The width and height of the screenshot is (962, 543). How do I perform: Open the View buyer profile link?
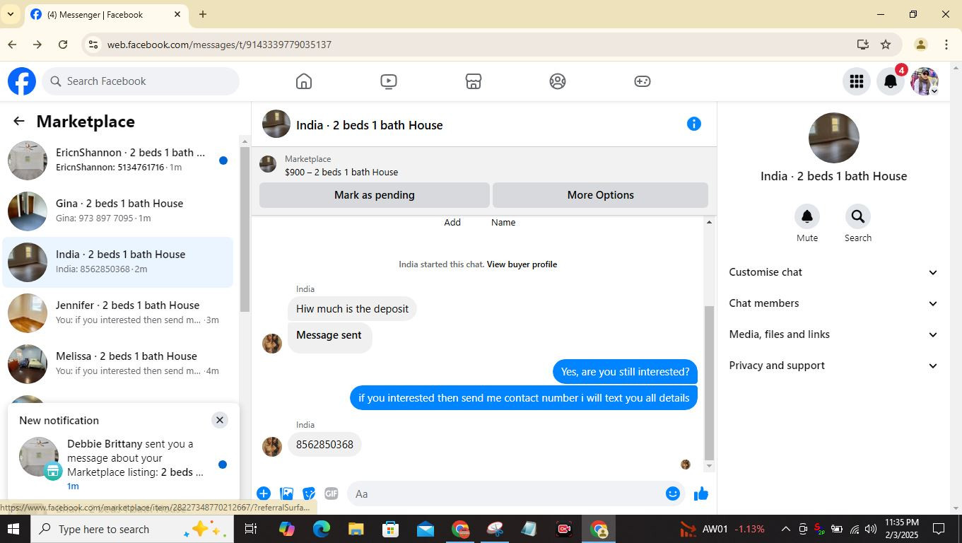[x=522, y=264]
